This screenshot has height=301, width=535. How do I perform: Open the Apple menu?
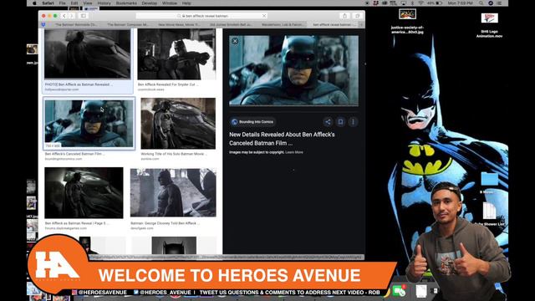[x=34, y=3]
